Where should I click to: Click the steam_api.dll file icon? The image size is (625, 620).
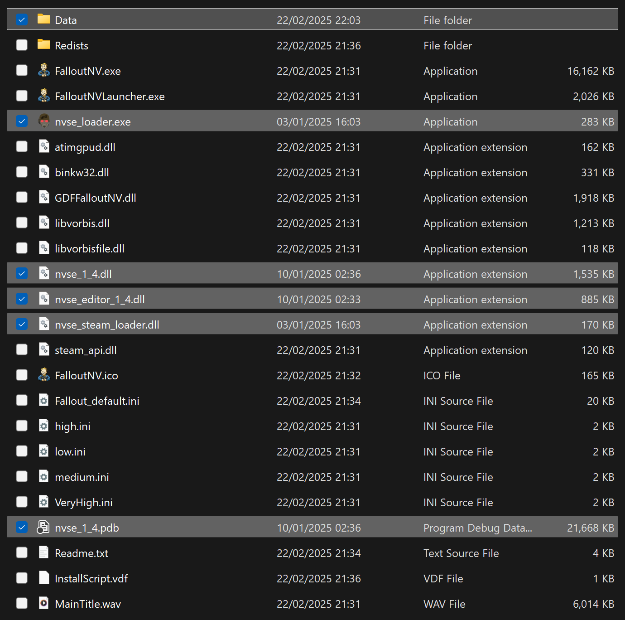tap(44, 349)
